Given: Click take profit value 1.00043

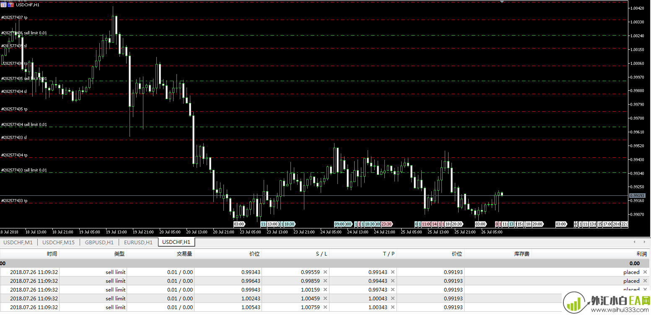Looking at the screenshot, I should [x=378, y=298].
